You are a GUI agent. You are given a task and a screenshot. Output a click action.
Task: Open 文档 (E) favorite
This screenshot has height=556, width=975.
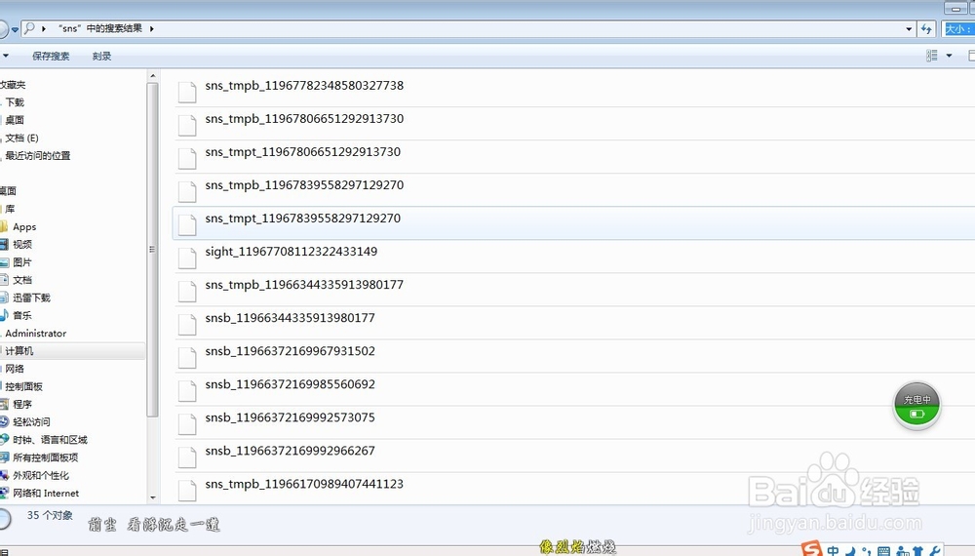(22, 139)
